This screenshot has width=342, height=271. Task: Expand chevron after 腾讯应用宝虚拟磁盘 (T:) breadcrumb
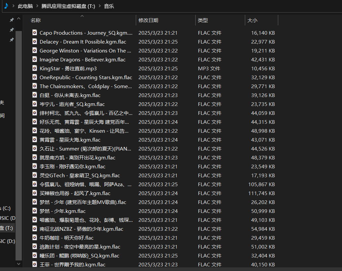click(x=100, y=6)
